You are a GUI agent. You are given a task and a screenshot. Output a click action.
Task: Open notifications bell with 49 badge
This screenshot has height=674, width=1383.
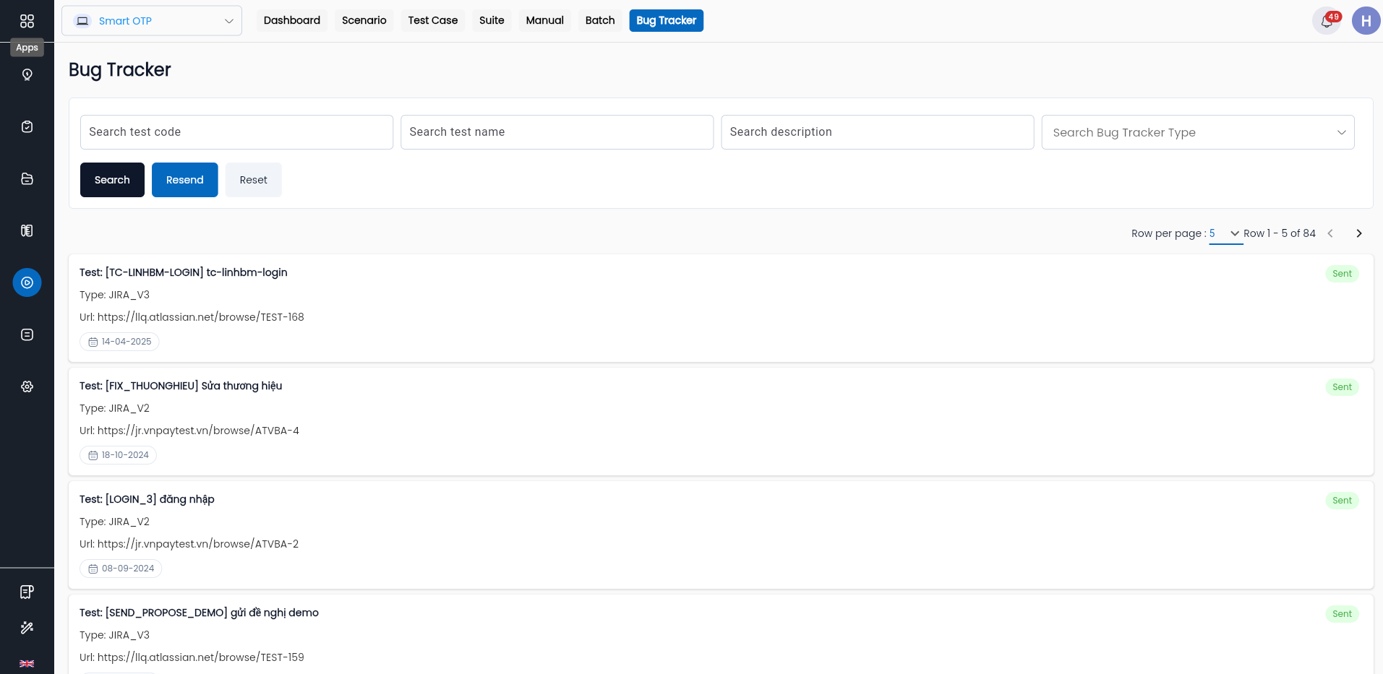click(x=1327, y=21)
